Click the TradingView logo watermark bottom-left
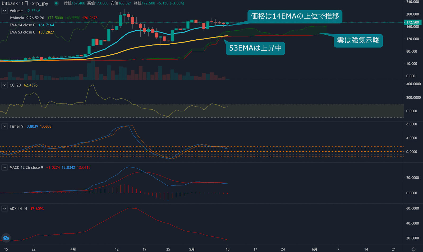 click(6, 238)
